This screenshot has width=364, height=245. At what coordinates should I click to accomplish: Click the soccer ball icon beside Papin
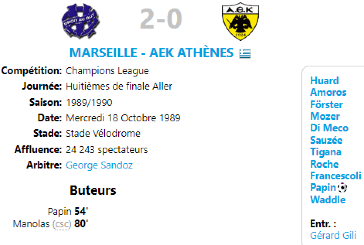(342, 188)
